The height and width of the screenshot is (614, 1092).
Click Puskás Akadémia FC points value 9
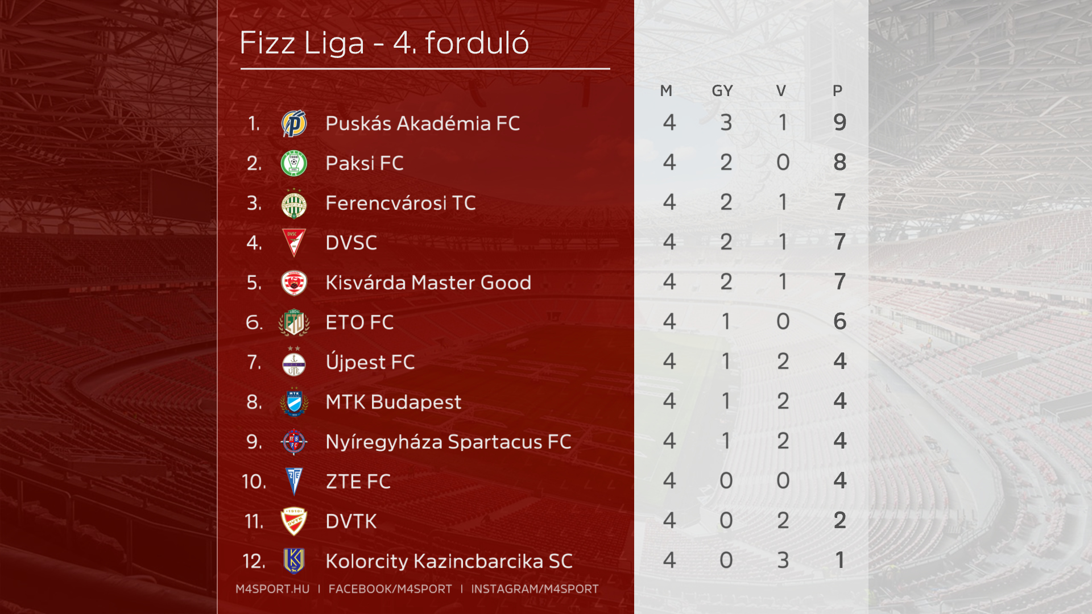[839, 122]
